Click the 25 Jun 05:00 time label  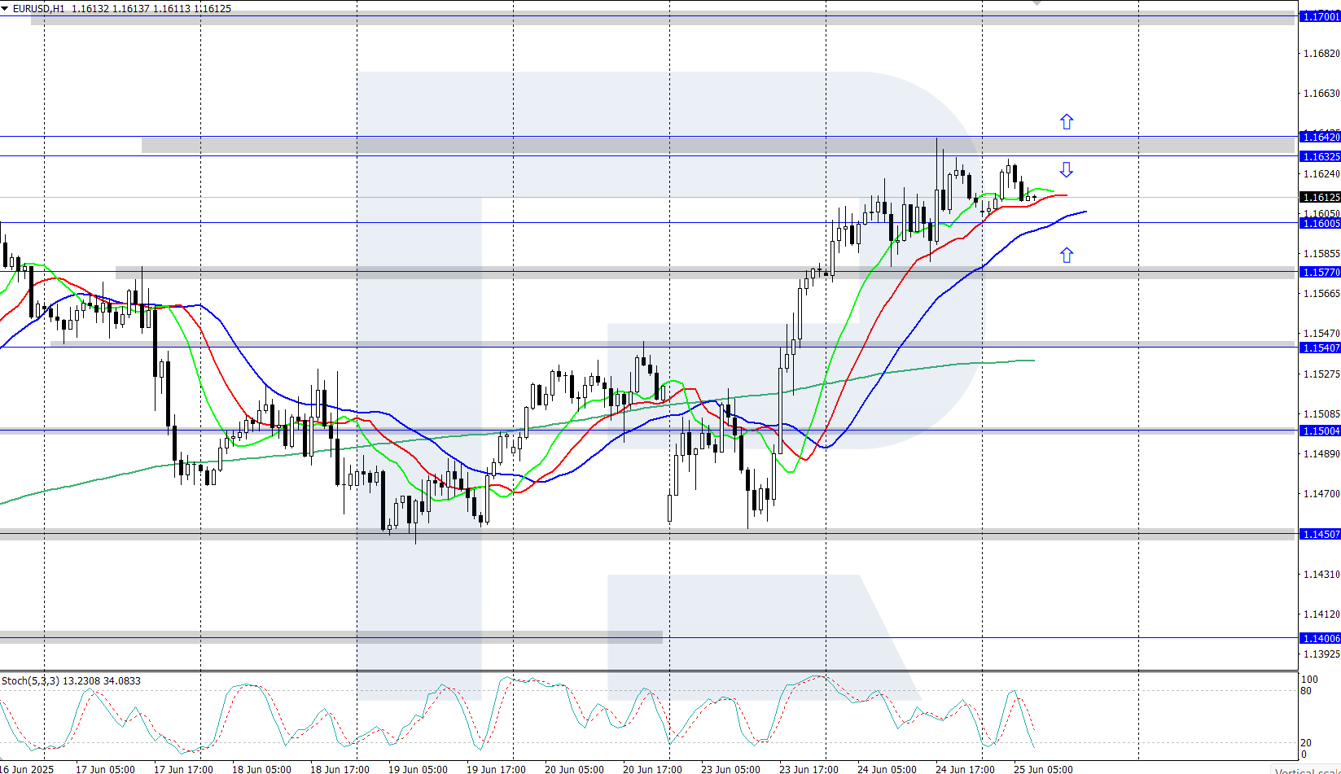pos(1043,769)
